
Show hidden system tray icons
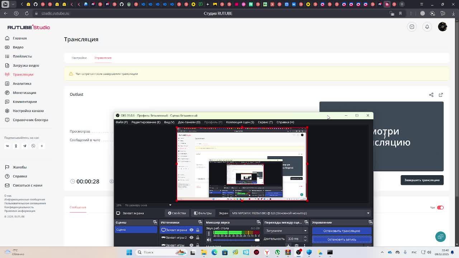click(382, 252)
